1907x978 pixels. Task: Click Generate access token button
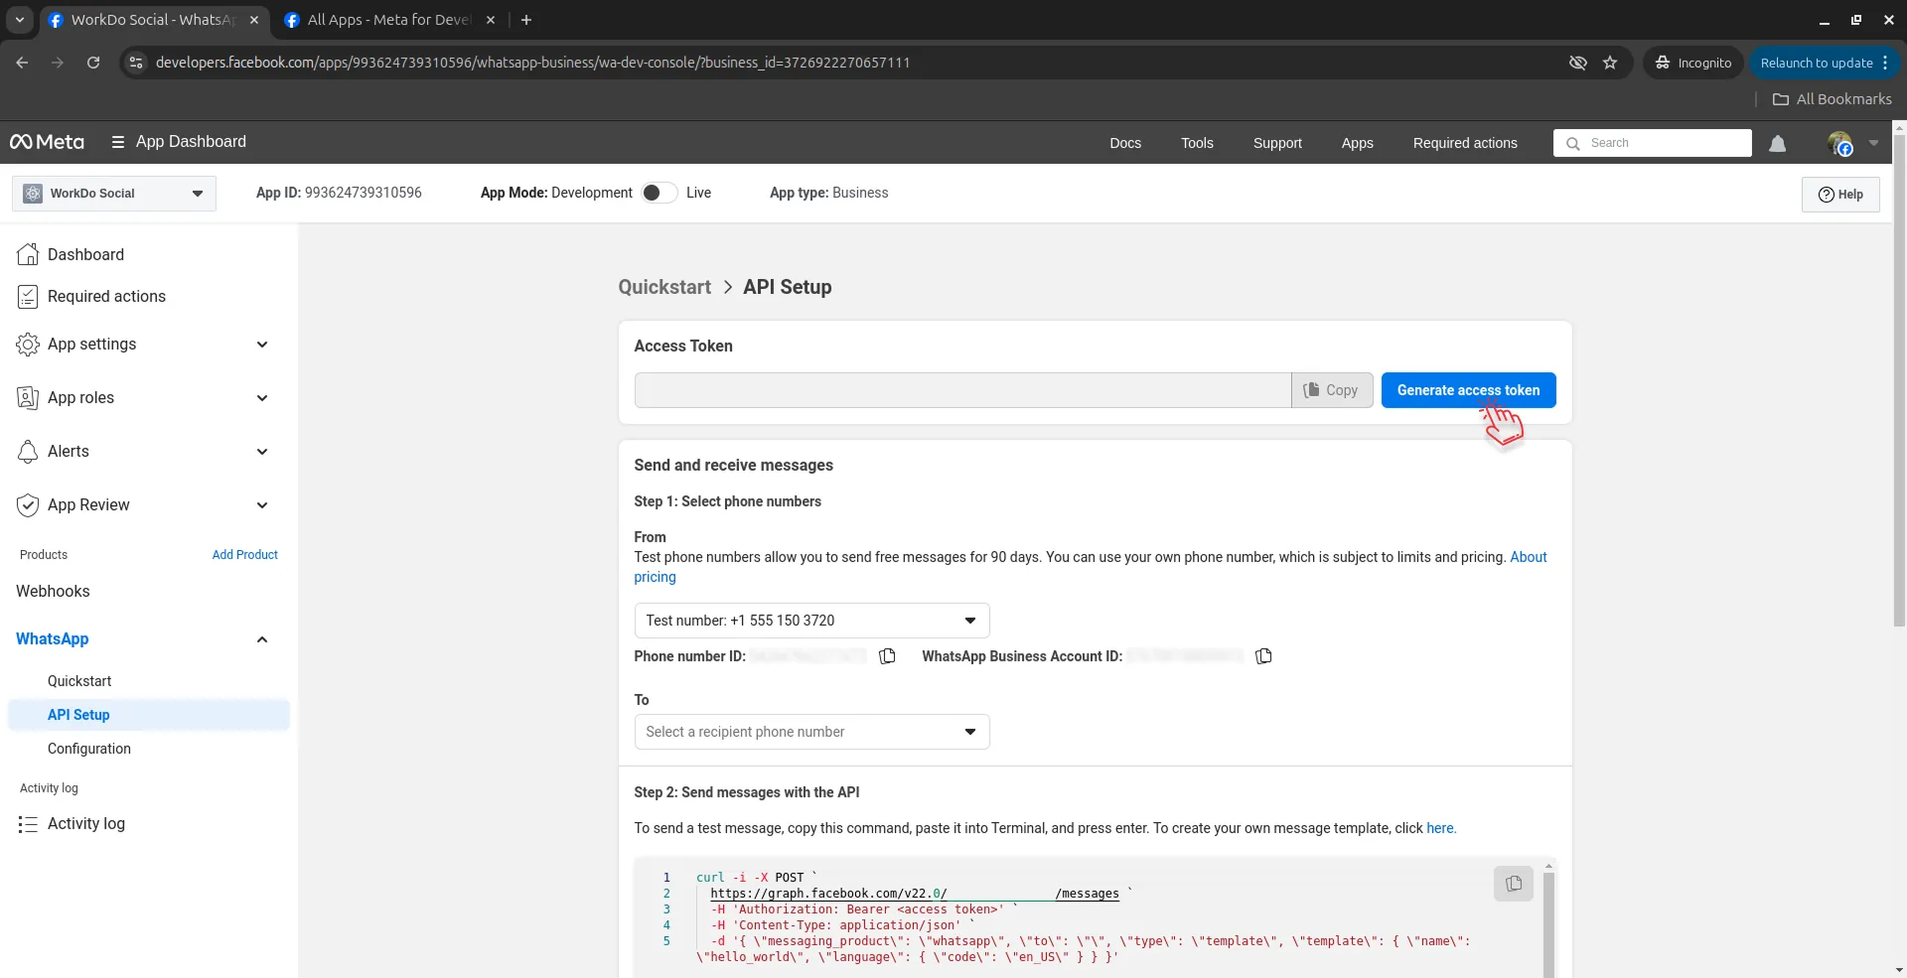click(1467, 390)
